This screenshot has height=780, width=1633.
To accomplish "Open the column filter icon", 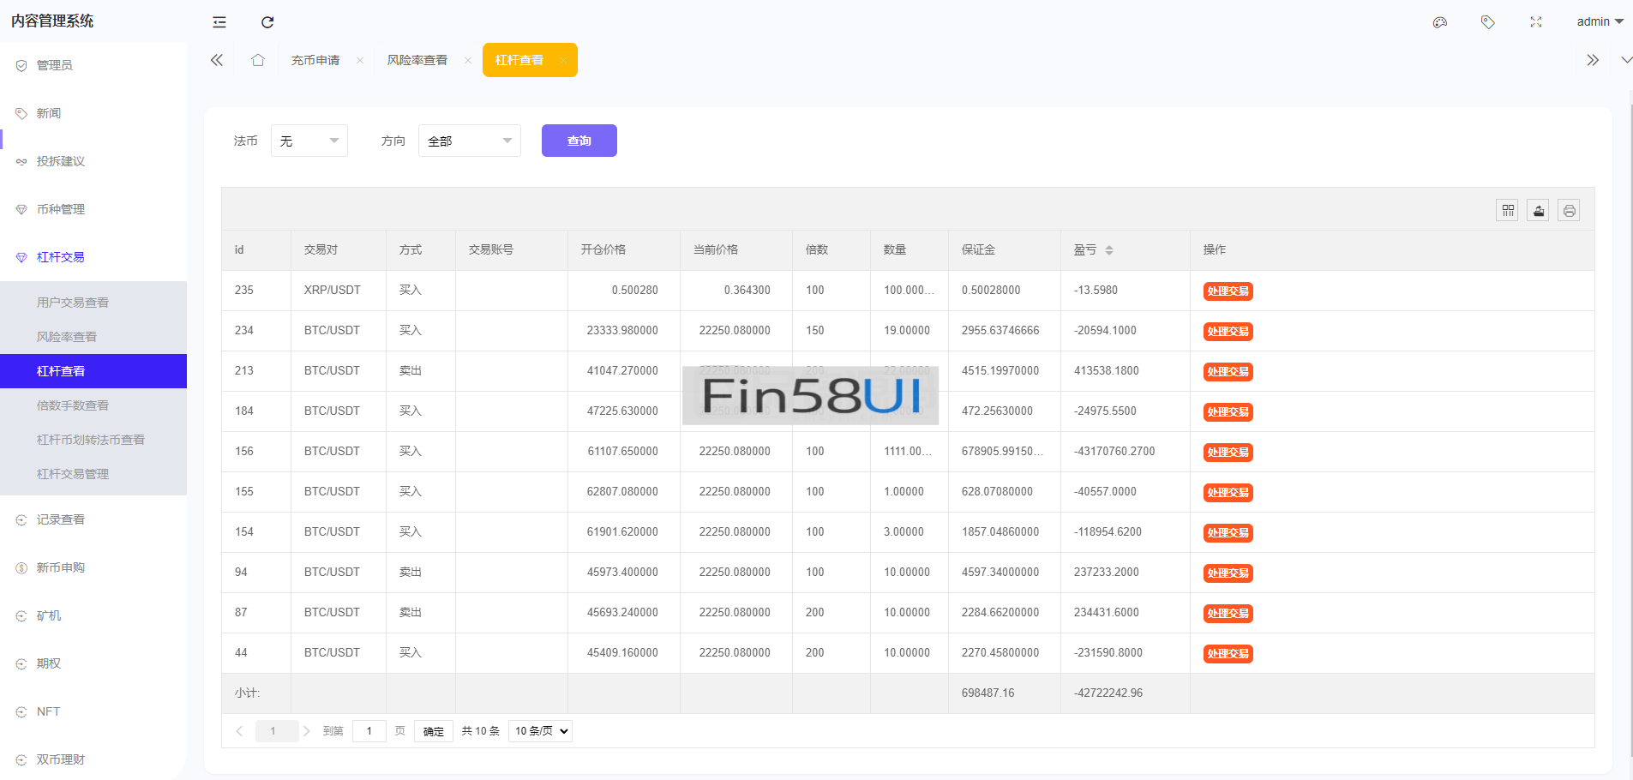I will click(1507, 211).
